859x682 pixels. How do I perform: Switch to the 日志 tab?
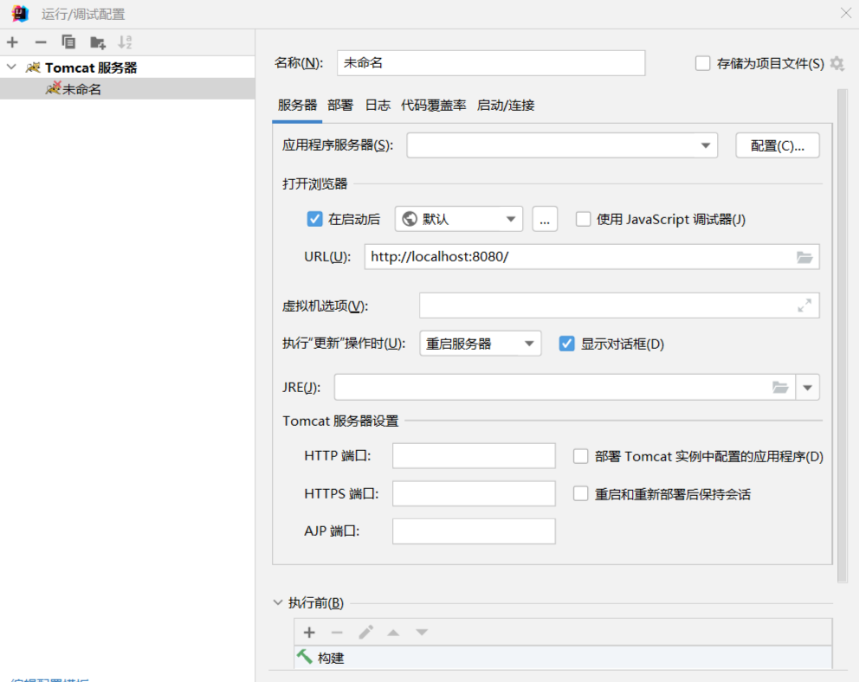378,105
